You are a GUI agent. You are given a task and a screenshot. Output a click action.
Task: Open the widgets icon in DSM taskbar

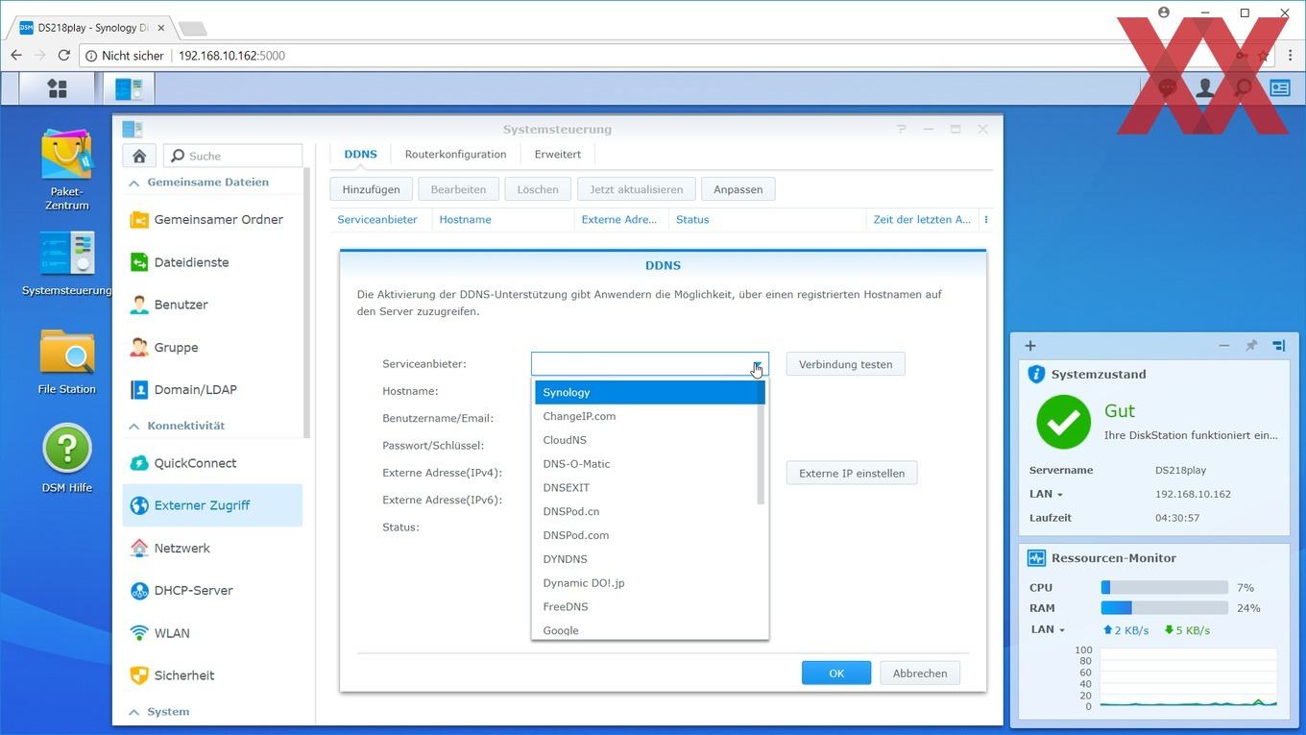(x=1280, y=88)
